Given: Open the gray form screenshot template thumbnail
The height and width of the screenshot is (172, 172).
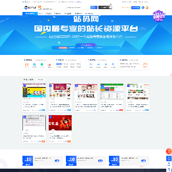Looking at the screenshot, I should pyautogui.click(x=34, y=123).
